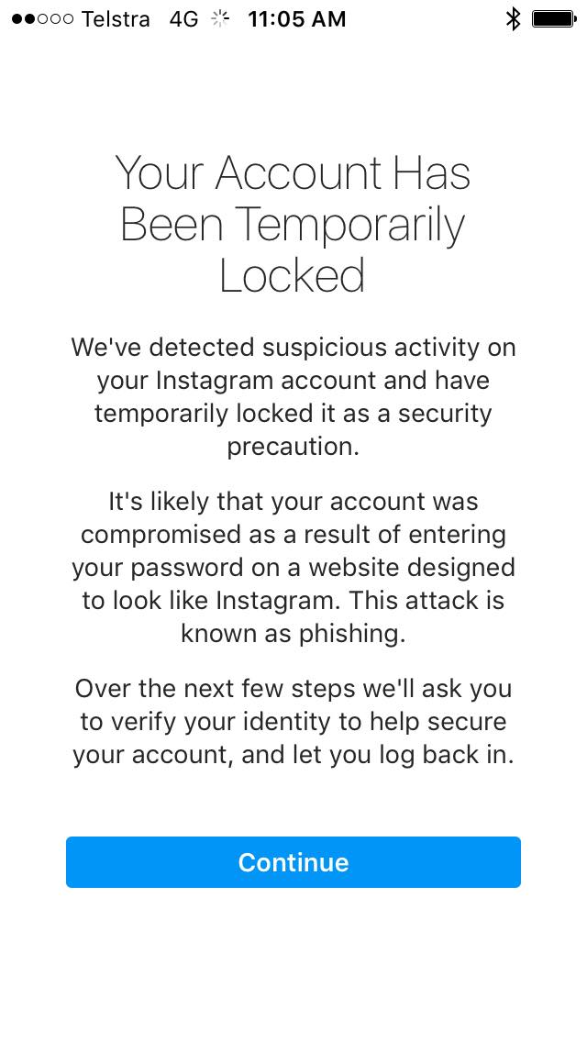587x1042 pixels.
Task: Click the word "Locked" in the heading
Action: pyautogui.click(x=293, y=275)
